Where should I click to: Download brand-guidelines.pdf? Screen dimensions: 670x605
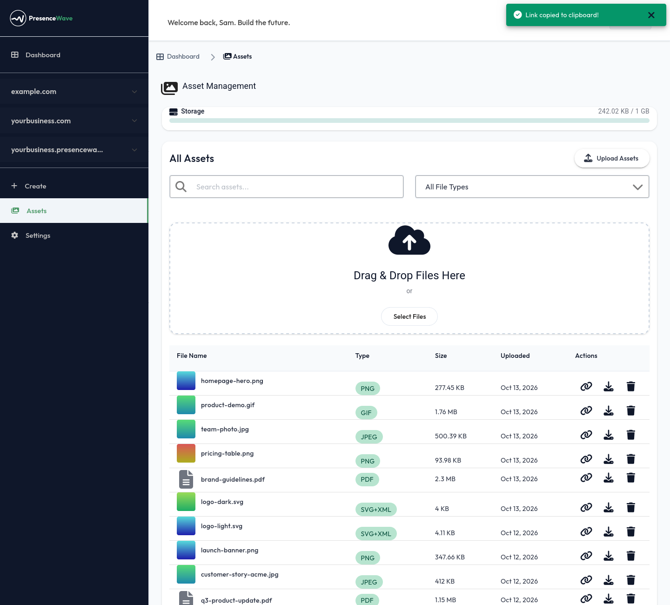[609, 477]
